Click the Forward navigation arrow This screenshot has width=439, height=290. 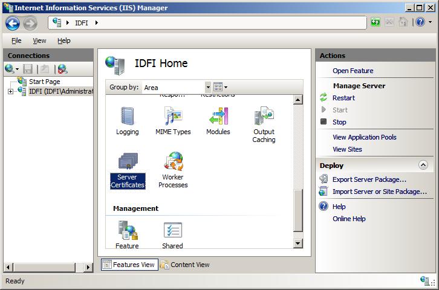pyautogui.click(x=30, y=23)
